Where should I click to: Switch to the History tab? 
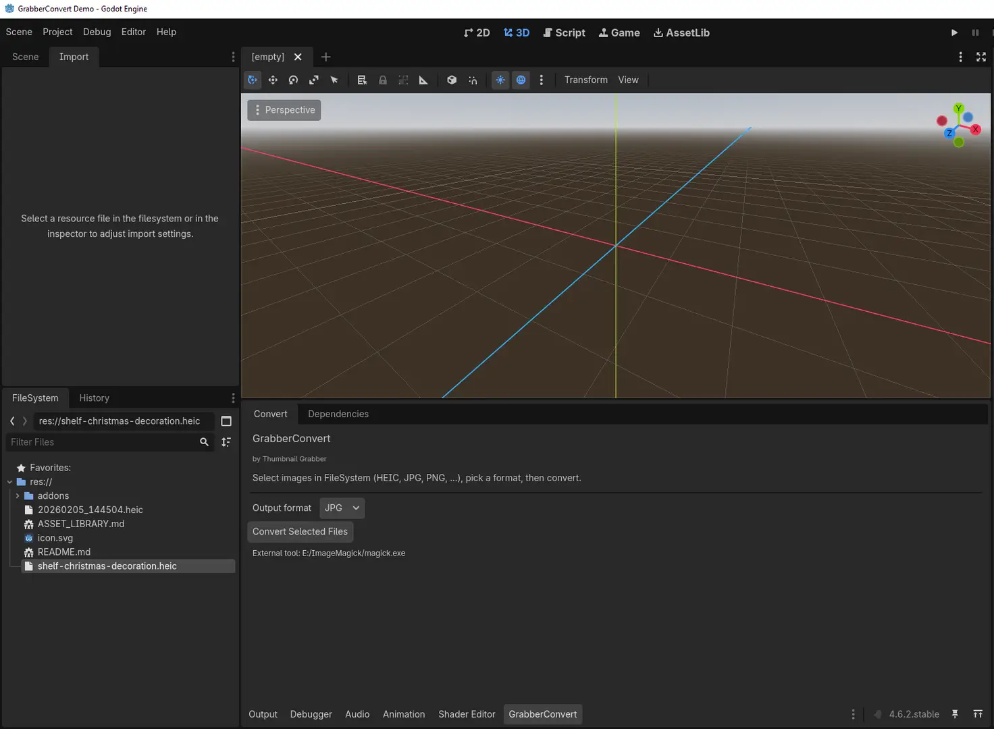tap(94, 398)
